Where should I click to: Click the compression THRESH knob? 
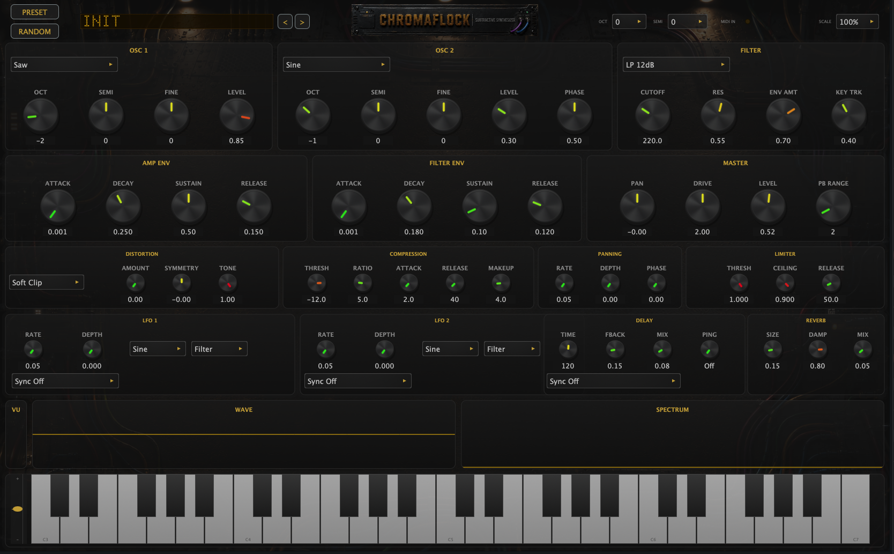[317, 283]
